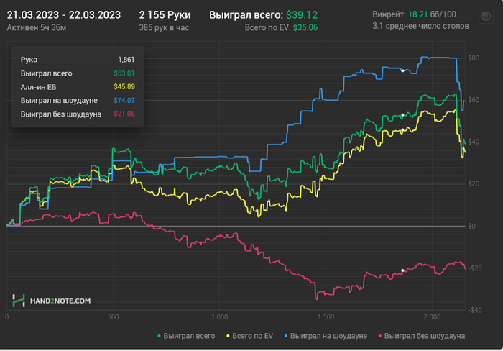Click the -$20 y-axis label
The width and height of the screenshot is (503, 351).
pyautogui.click(x=475, y=268)
